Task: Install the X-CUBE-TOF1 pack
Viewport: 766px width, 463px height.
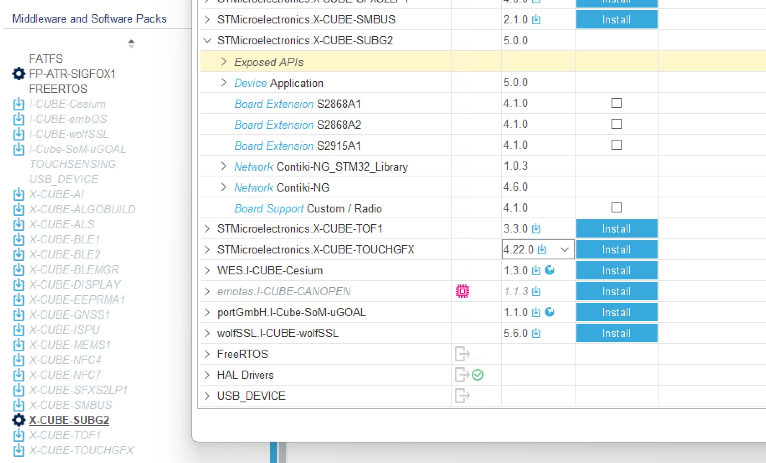Action: pos(617,229)
